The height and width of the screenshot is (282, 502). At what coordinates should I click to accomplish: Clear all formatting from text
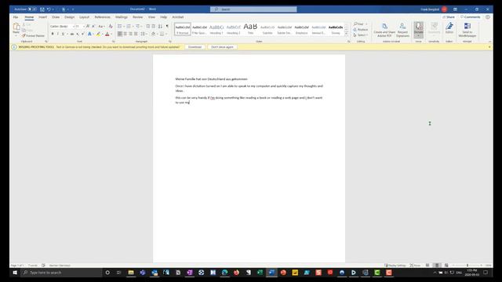click(111, 26)
